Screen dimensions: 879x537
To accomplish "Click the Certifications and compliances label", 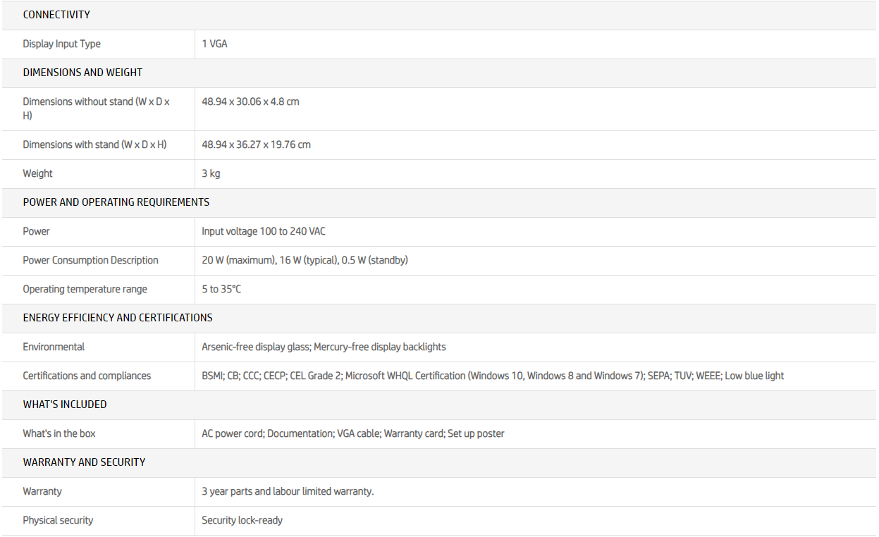I will [x=87, y=376].
